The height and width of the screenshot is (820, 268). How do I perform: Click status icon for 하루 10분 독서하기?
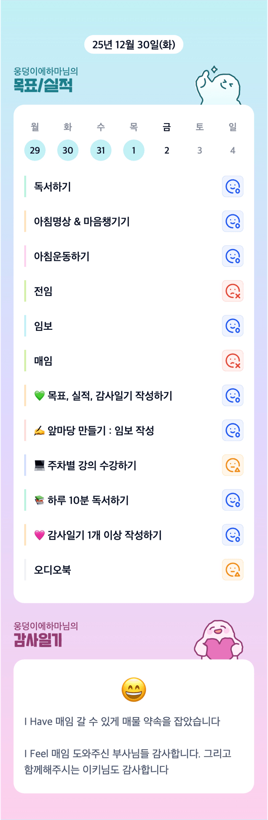point(232,500)
